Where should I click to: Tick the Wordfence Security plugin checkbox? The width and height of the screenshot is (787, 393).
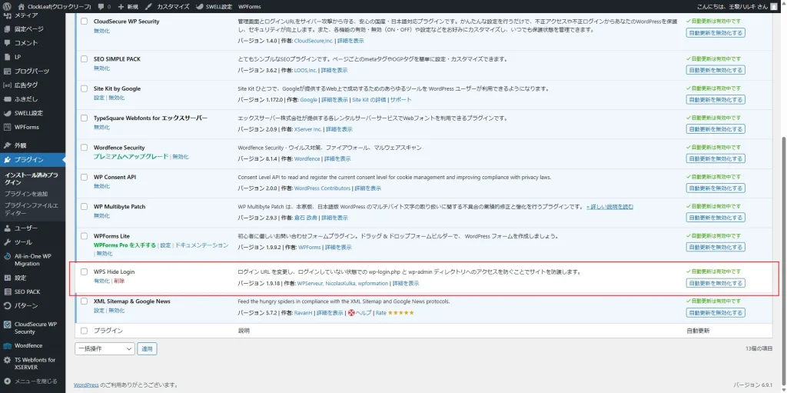tap(84, 148)
